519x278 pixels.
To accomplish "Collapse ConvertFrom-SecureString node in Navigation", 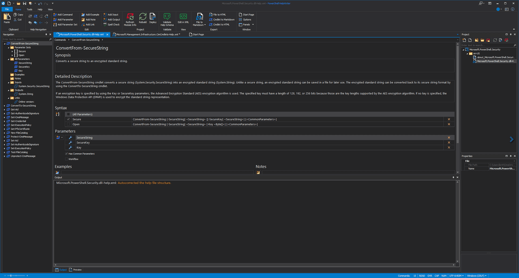I will pyautogui.click(x=4, y=43).
